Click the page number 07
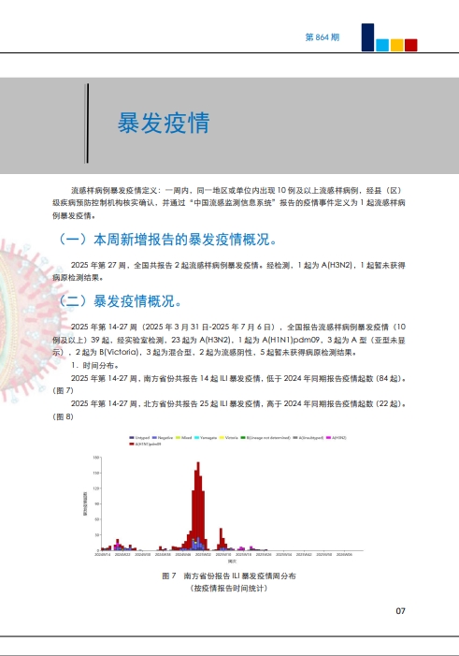459x656 pixels. point(400,611)
